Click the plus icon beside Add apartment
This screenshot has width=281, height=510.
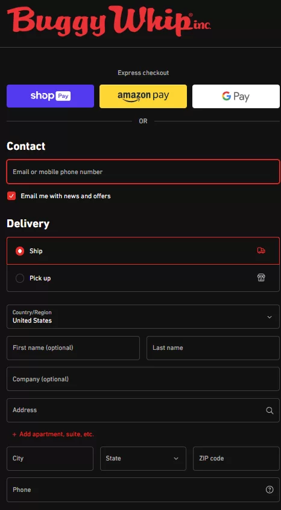click(14, 434)
